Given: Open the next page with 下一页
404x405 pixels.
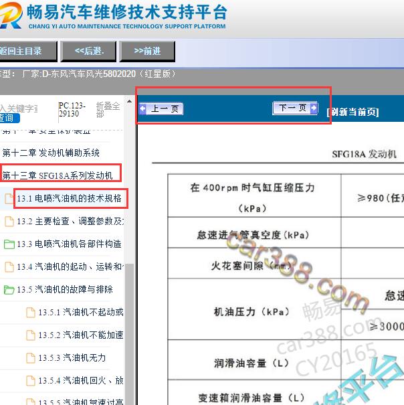Looking at the screenshot, I should [x=295, y=108].
